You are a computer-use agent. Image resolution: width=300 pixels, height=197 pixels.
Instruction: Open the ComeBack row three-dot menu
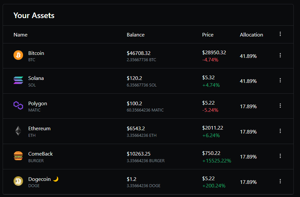point(280,156)
